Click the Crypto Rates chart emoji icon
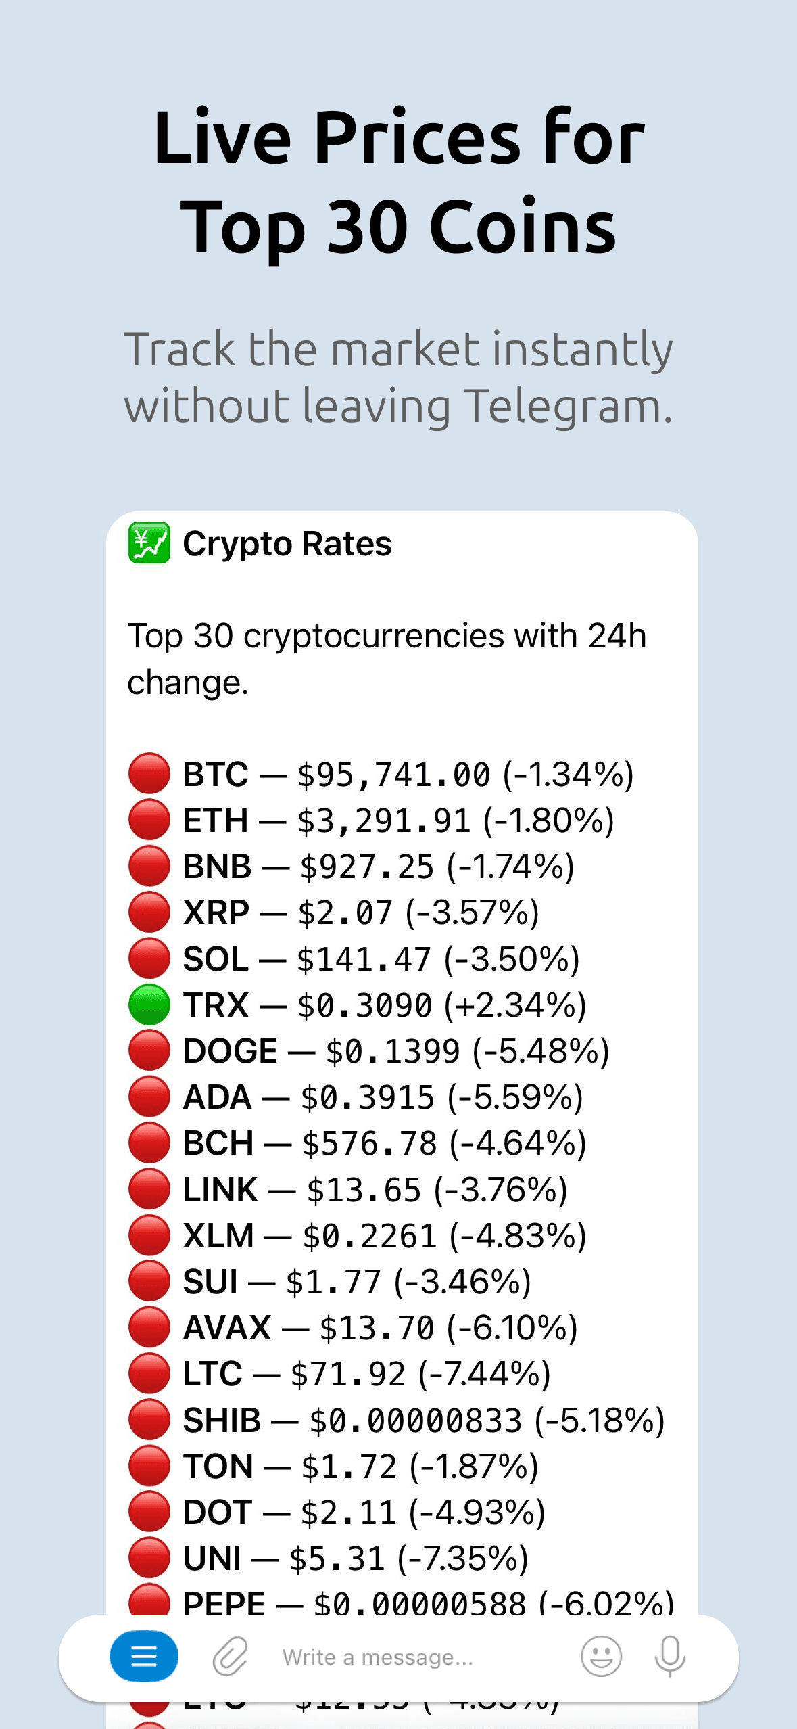Image resolution: width=797 pixels, height=1729 pixels. pyautogui.click(x=149, y=543)
